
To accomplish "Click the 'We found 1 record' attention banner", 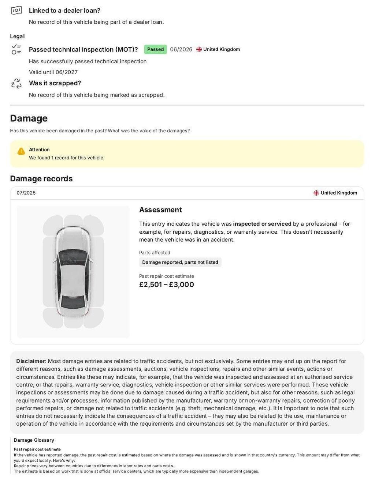I will 187,154.
